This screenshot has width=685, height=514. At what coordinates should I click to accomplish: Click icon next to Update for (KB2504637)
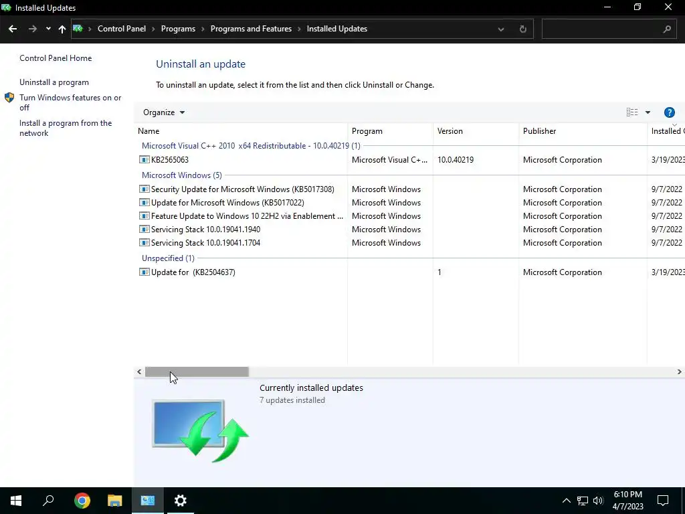pos(144,272)
